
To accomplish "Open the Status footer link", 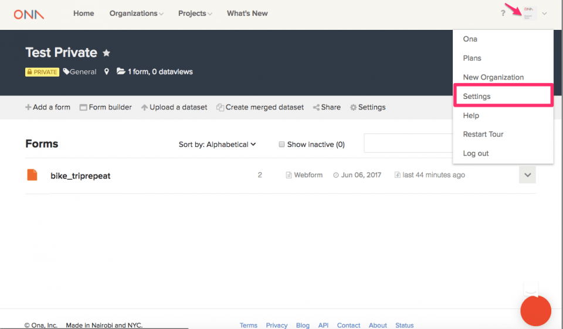I will [404, 325].
